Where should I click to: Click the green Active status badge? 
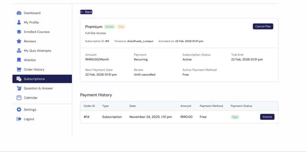coord(110,27)
